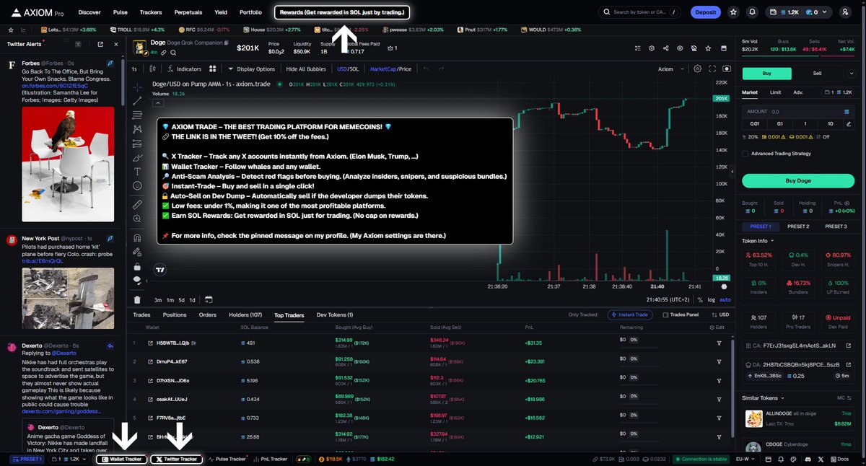The width and height of the screenshot is (866, 466).
Task: Open Wallet Tracker in bottom bar
Action: click(121, 459)
